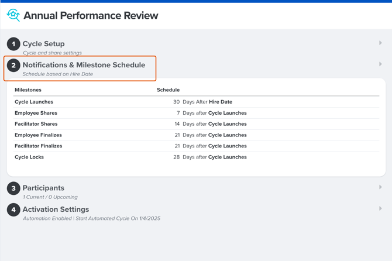392x261 pixels.
Task: Click the Annual Performance Review logo icon
Action: tap(13, 16)
